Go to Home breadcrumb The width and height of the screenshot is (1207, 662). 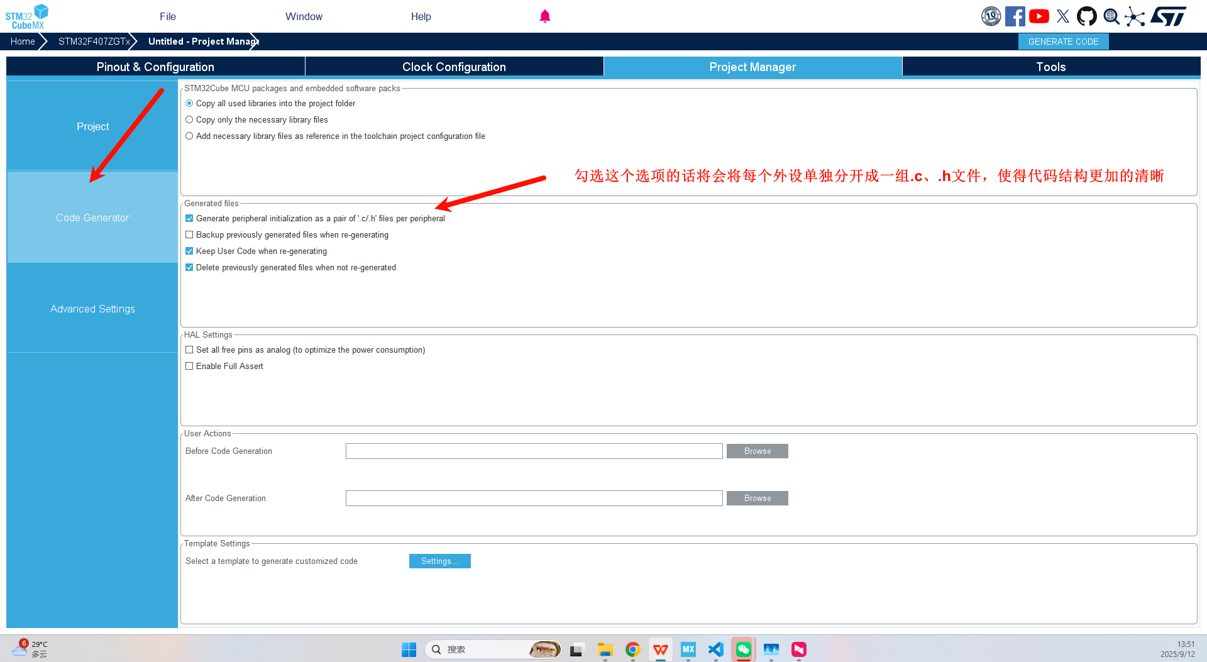click(x=23, y=41)
